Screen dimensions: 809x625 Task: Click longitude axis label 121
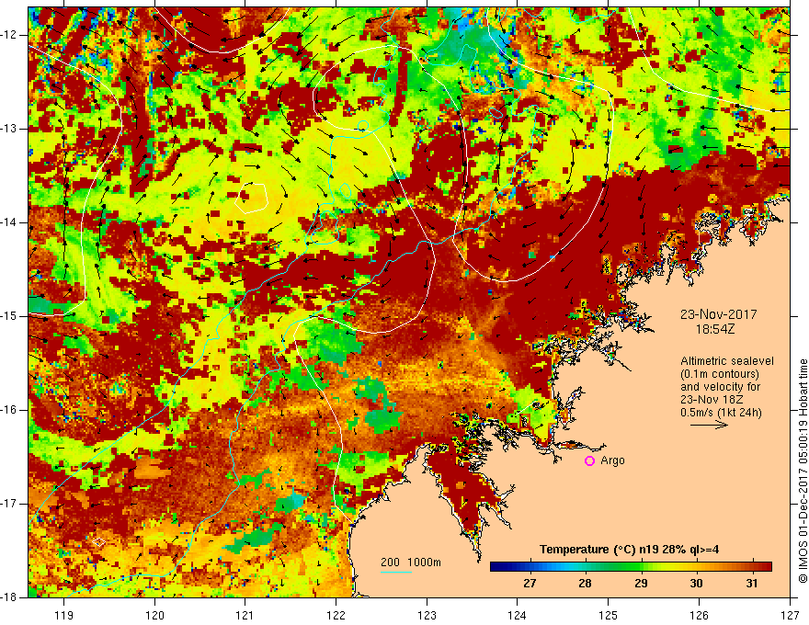[x=245, y=615]
